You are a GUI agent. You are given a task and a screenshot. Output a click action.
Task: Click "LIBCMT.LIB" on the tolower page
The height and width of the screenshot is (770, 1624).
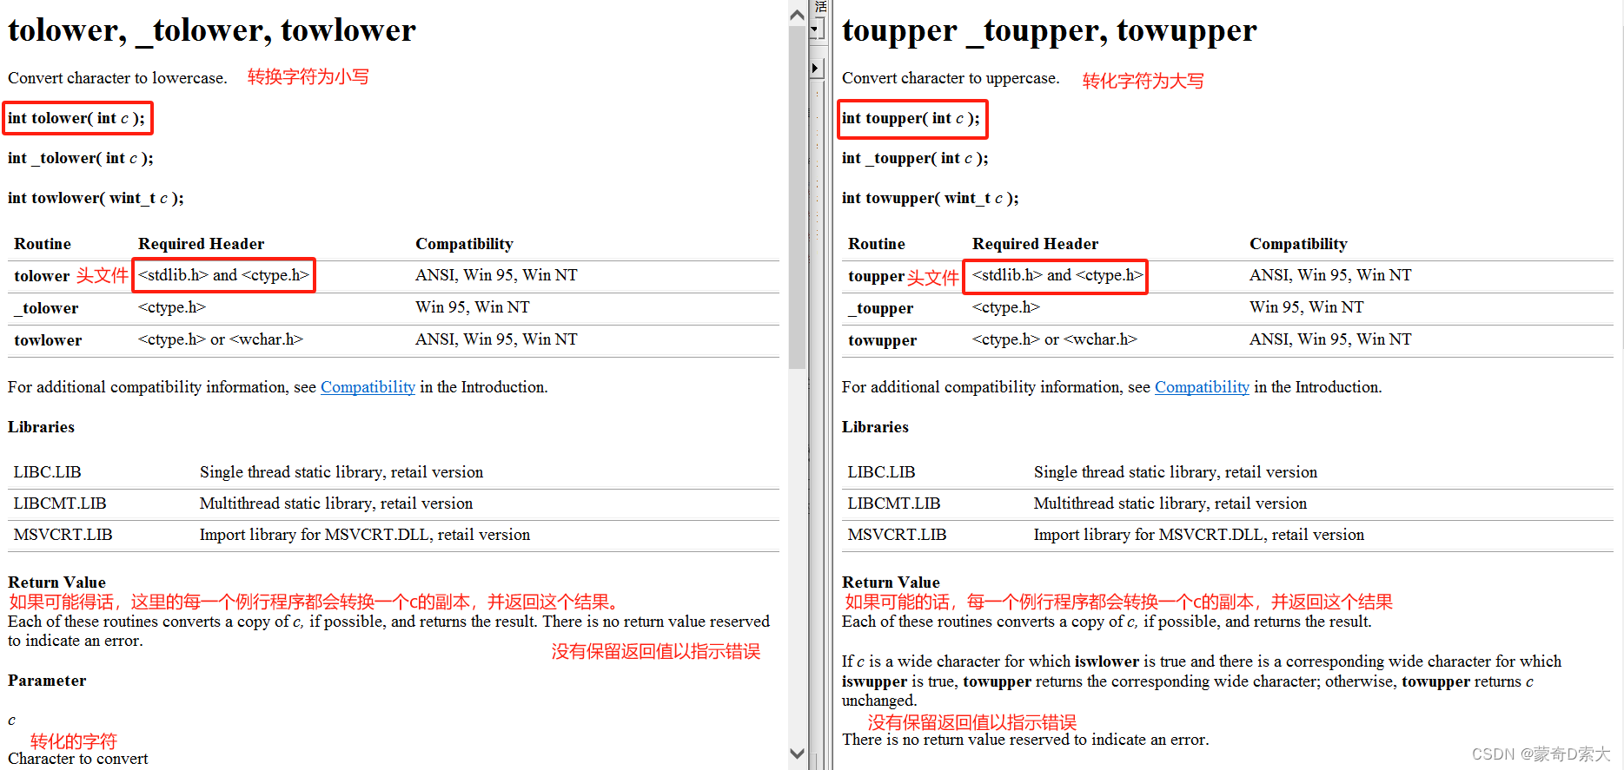point(60,503)
